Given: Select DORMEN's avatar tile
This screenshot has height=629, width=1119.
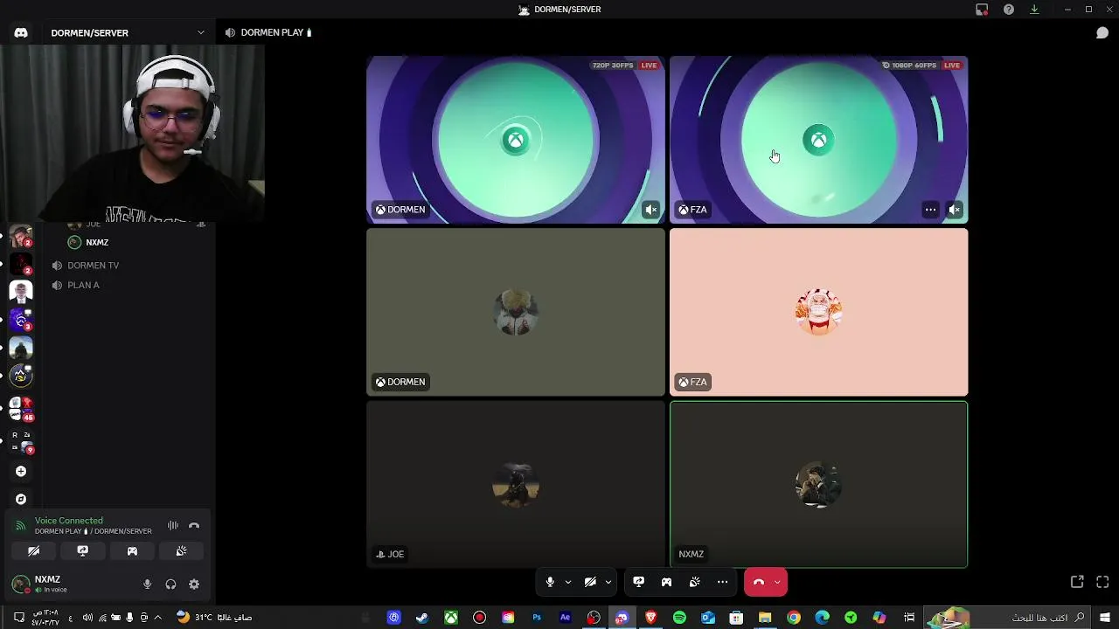Looking at the screenshot, I should coord(516,312).
